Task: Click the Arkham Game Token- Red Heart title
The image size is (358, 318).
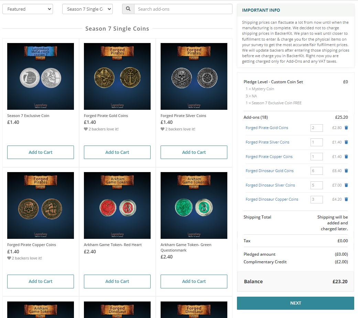Action: tap(112, 245)
